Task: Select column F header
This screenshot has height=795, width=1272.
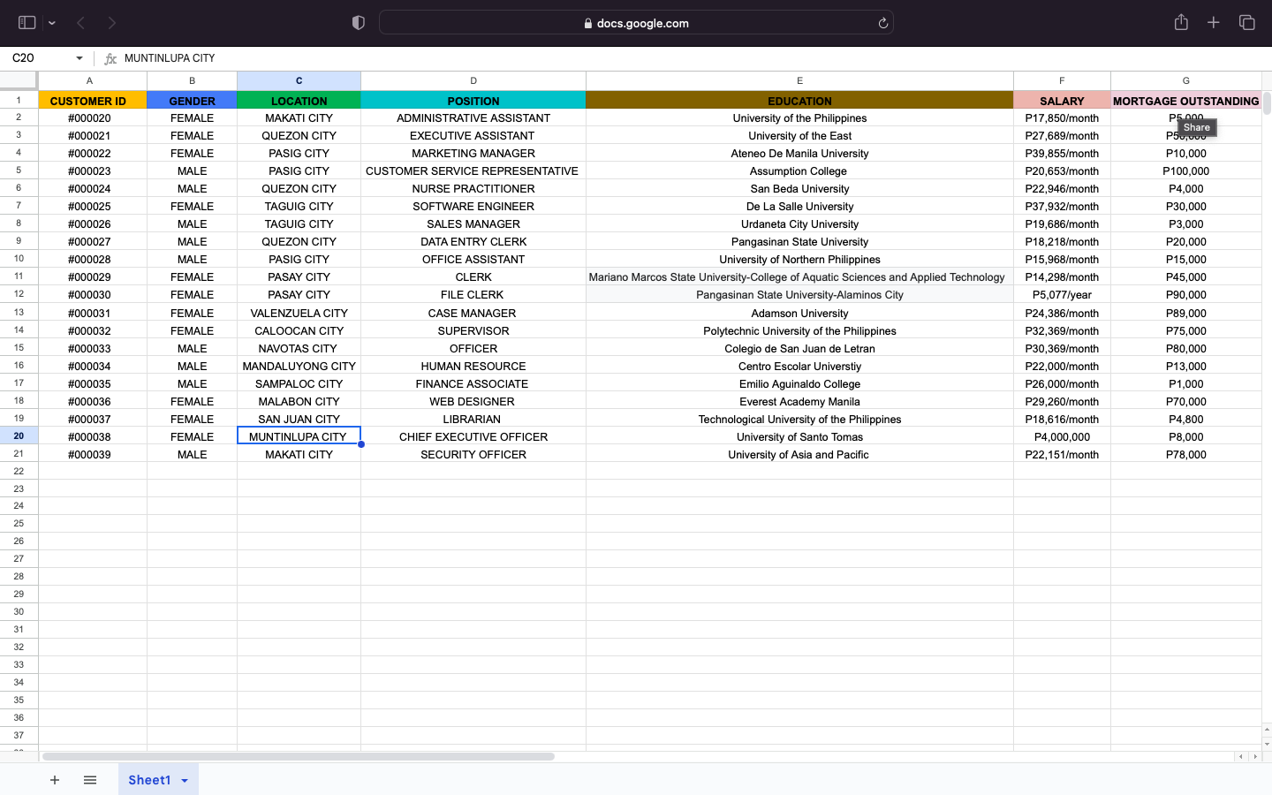Action: point(1062,80)
